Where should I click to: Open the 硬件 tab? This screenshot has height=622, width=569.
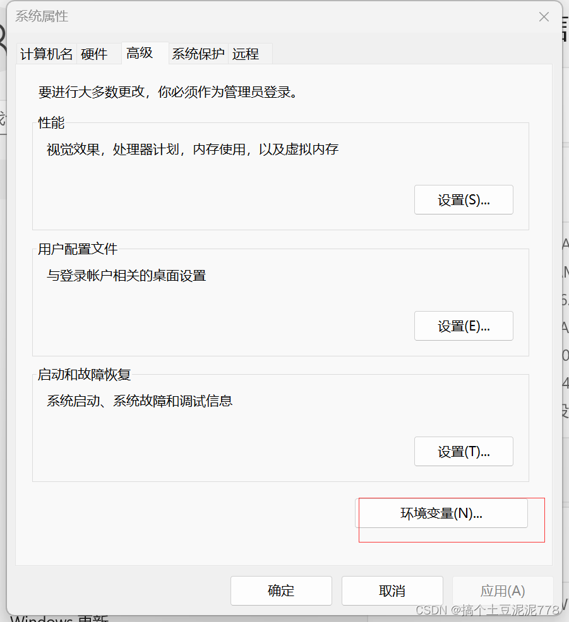pyautogui.click(x=99, y=54)
